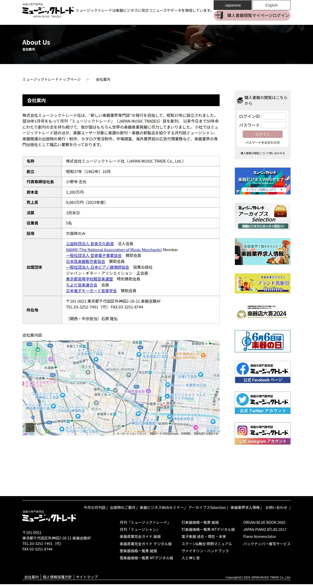Open the 楽器ビジネスWebセミナー banner
The width and height of the screenshot is (313, 586).
[263, 181]
